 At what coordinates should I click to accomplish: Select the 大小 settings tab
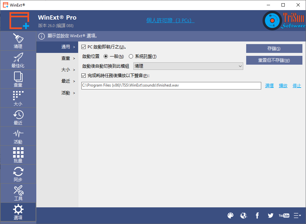pos(57,70)
